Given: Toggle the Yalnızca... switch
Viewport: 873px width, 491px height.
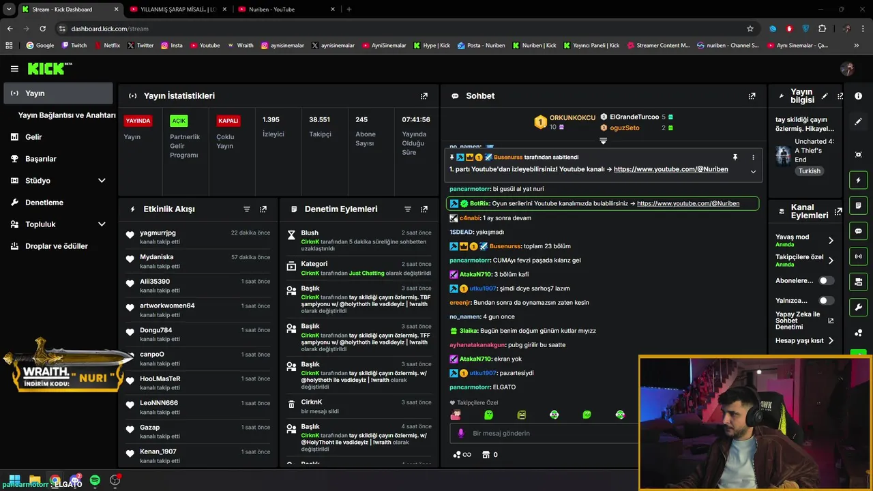Looking at the screenshot, I should [x=826, y=301].
